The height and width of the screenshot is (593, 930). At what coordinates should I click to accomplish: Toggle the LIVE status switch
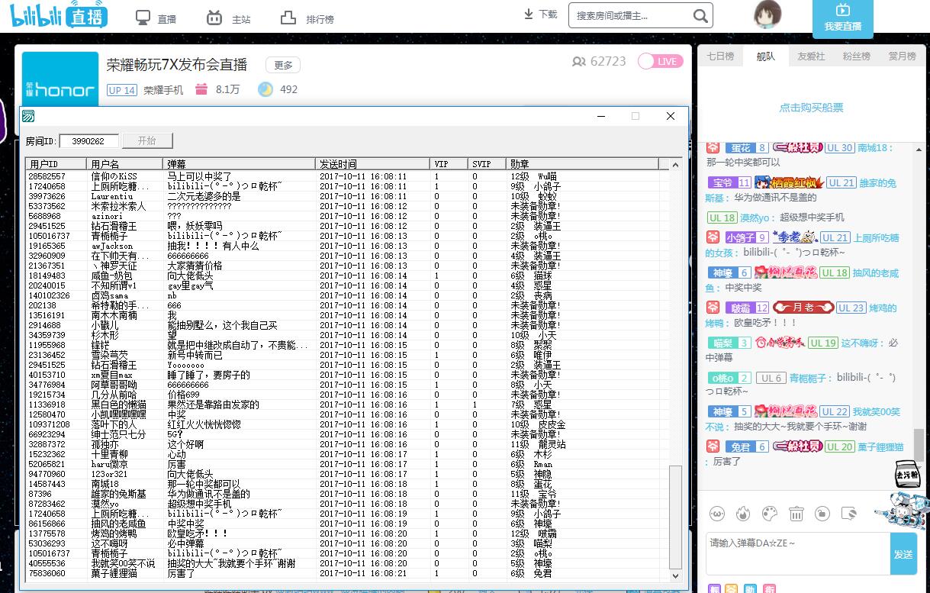[x=660, y=61]
